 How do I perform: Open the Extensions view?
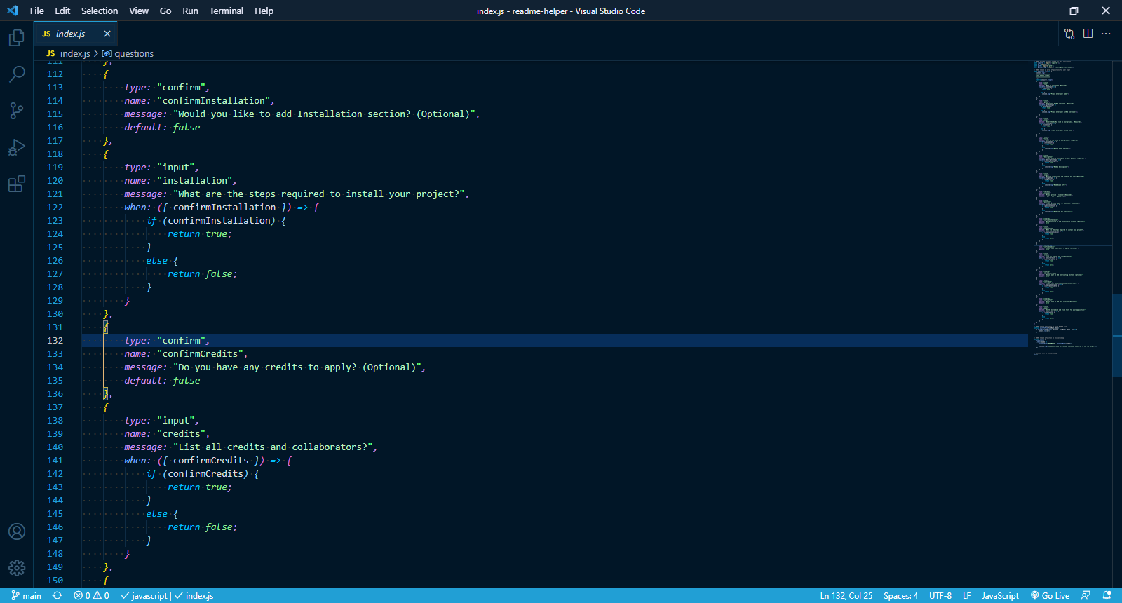point(17,184)
